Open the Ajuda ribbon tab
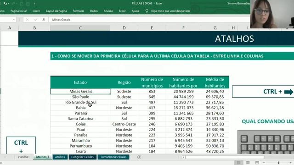This screenshot has height=165, width=294. 135,11
